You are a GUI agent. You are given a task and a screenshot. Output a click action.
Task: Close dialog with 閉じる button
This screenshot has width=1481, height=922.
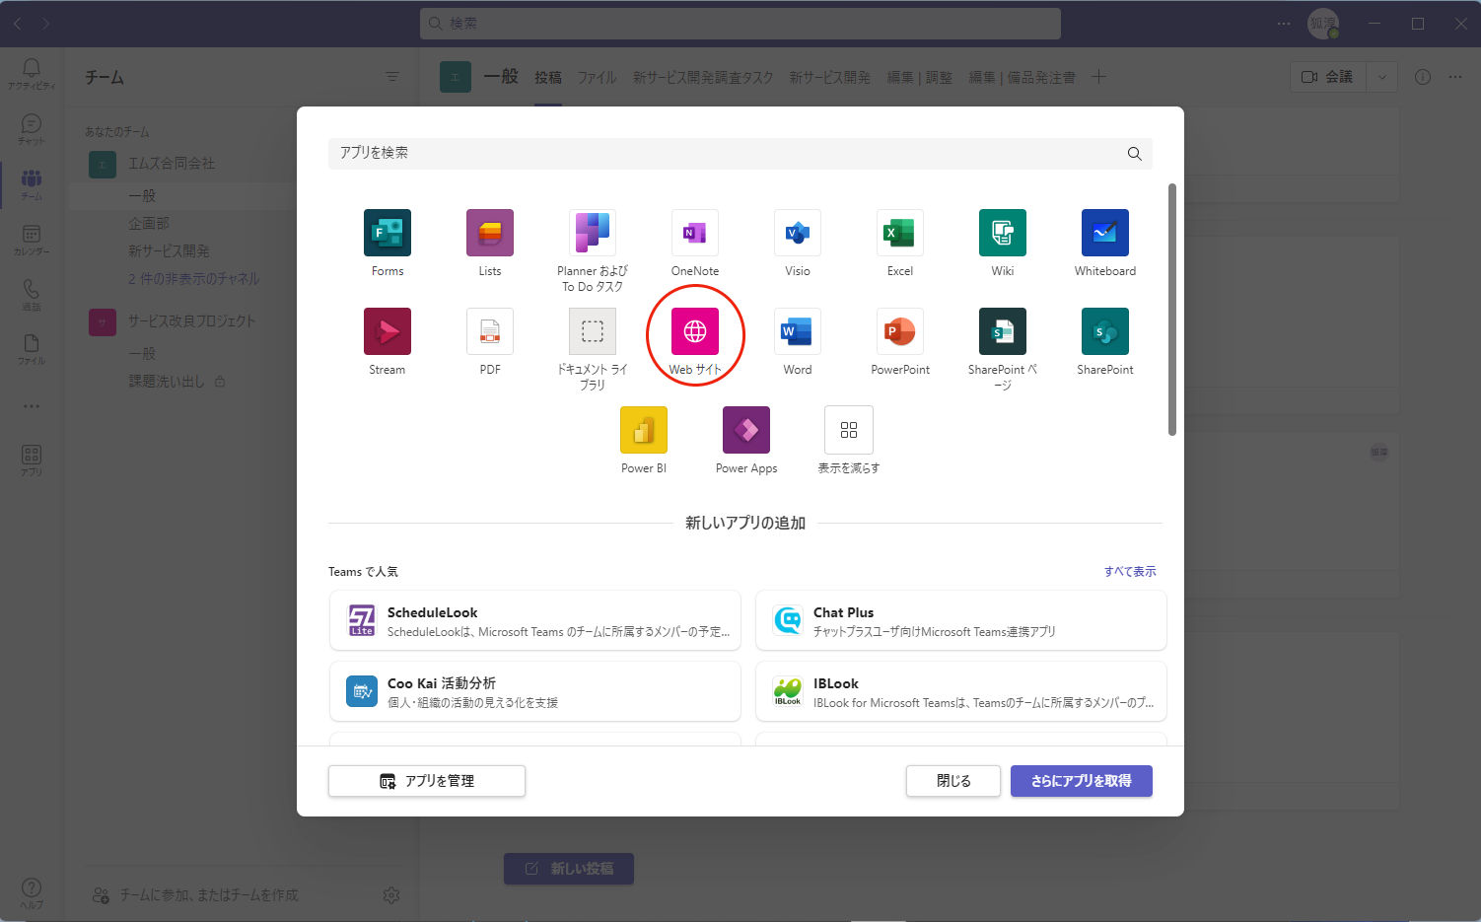pyautogui.click(x=953, y=781)
